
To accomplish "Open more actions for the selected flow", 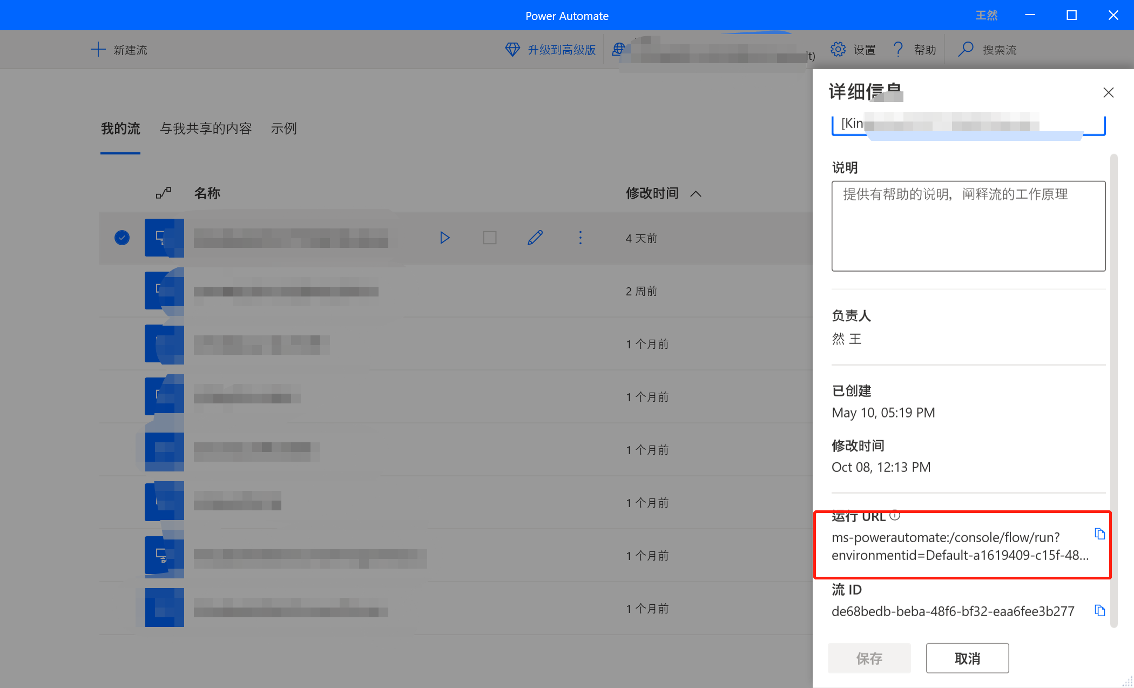I will (x=580, y=238).
